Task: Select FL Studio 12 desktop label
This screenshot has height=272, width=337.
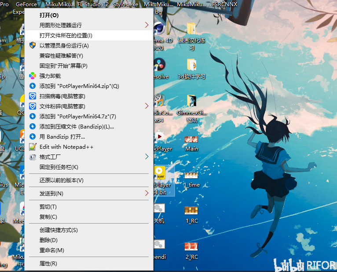Action: pos(93,4)
